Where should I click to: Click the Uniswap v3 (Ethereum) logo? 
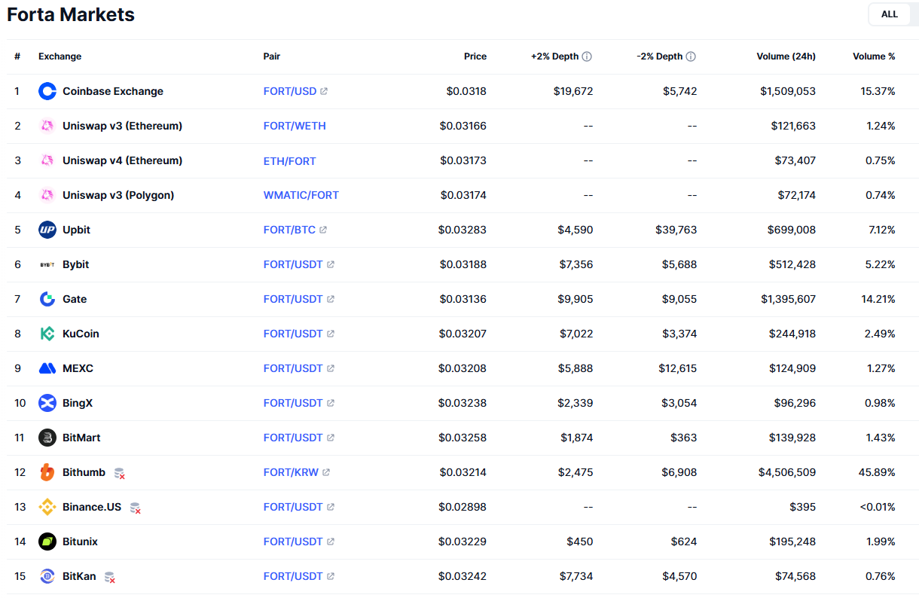(x=47, y=126)
